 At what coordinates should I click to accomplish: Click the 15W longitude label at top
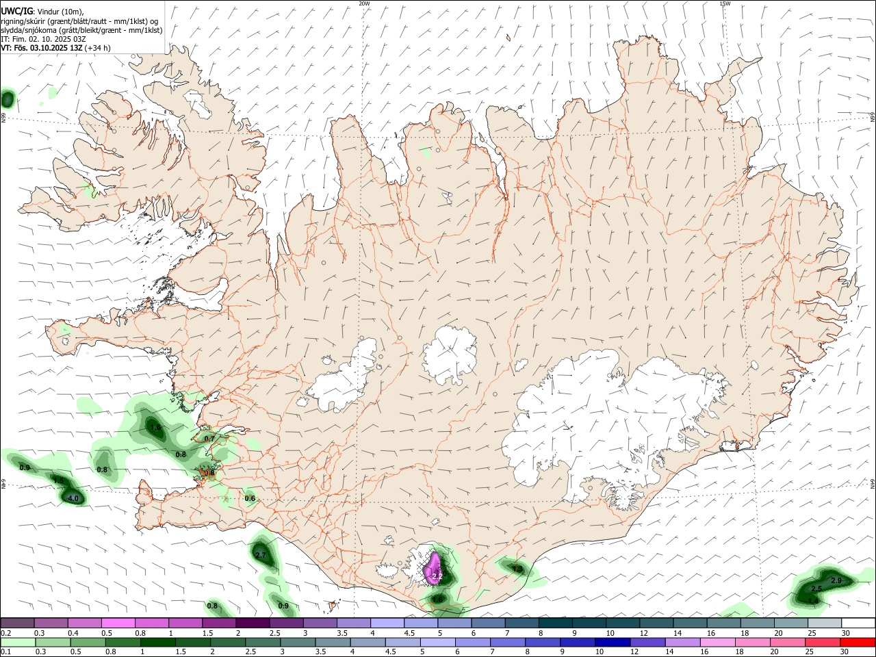(x=725, y=3)
